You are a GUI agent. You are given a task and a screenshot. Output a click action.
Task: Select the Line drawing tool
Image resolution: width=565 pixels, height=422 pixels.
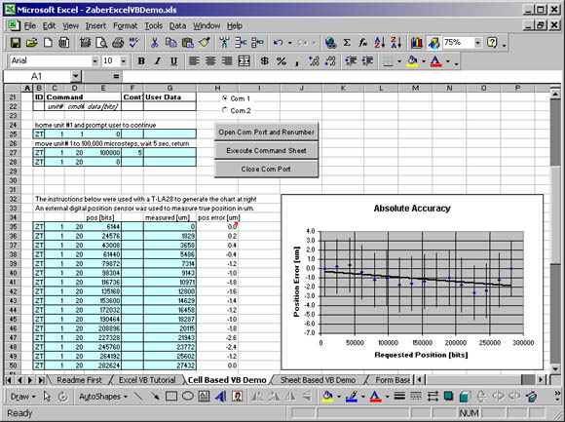click(x=138, y=397)
